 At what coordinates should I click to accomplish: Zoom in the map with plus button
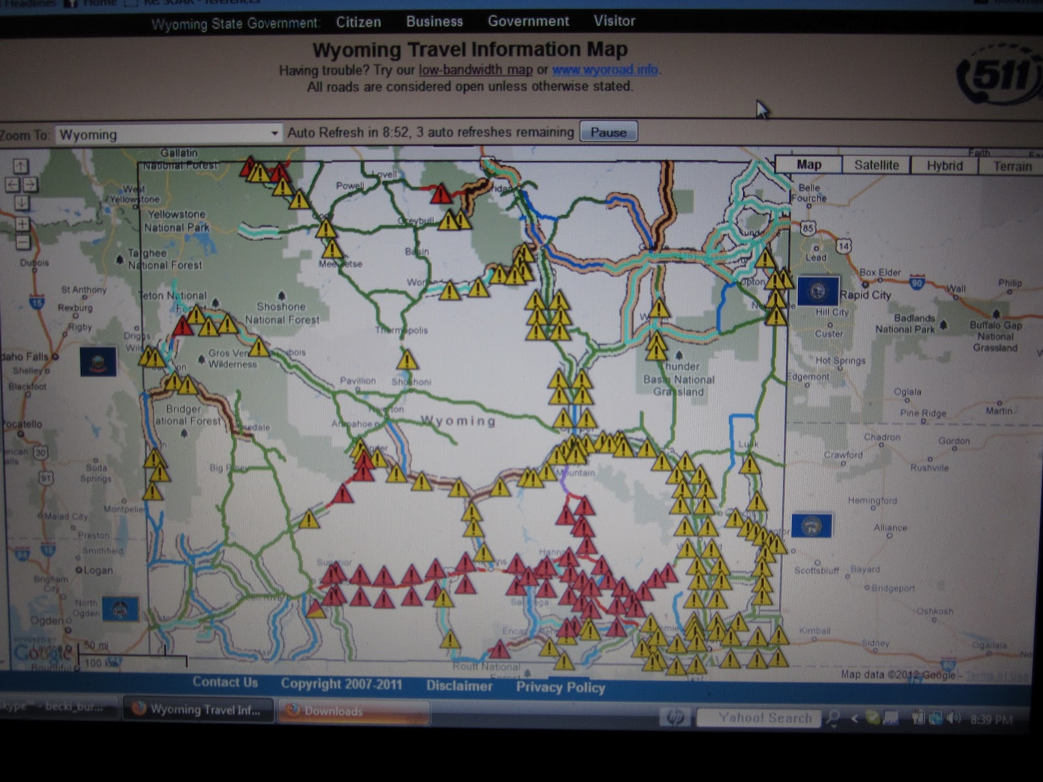pyautogui.click(x=22, y=224)
